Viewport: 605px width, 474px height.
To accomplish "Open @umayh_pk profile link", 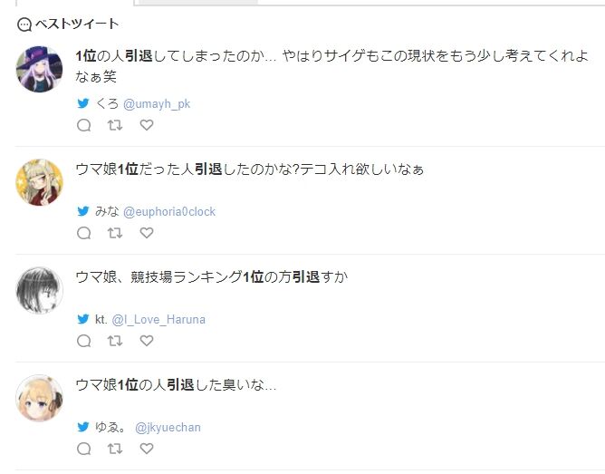I will pos(157,104).
